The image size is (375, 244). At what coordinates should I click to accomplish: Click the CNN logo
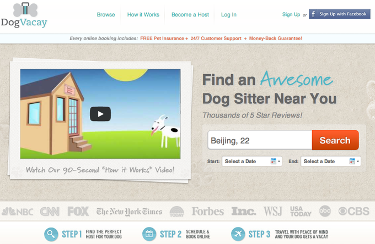tap(50, 212)
